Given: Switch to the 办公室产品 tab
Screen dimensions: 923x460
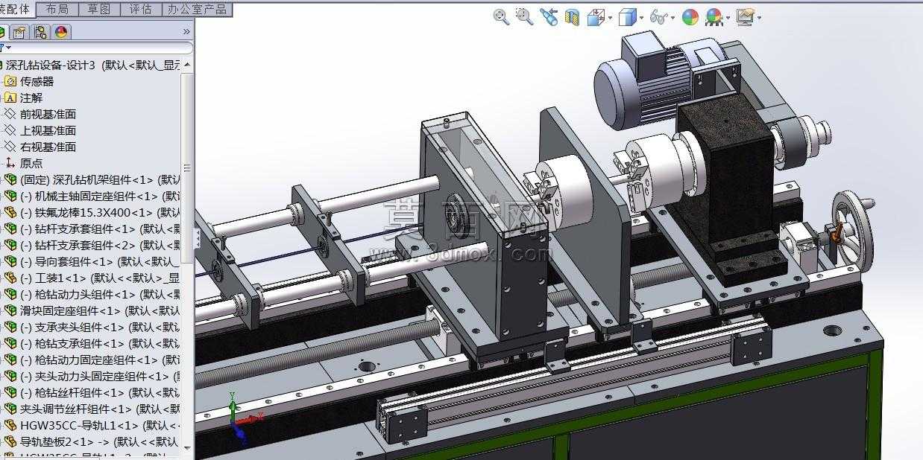Looking at the screenshot, I should pos(198,9).
